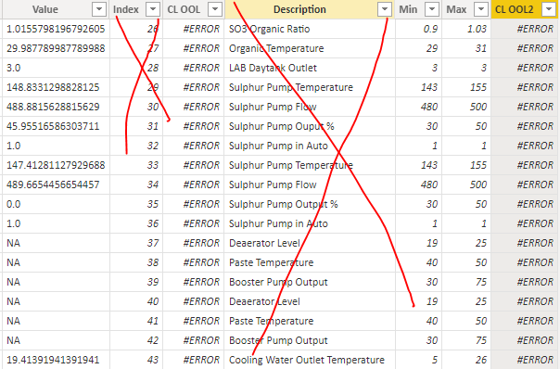Click the Min value 0.9
560x369 pixels.
pyautogui.click(x=430, y=29)
